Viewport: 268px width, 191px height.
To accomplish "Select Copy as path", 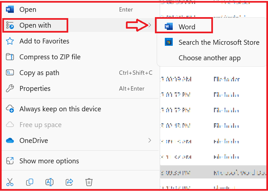I will click(80, 73).
